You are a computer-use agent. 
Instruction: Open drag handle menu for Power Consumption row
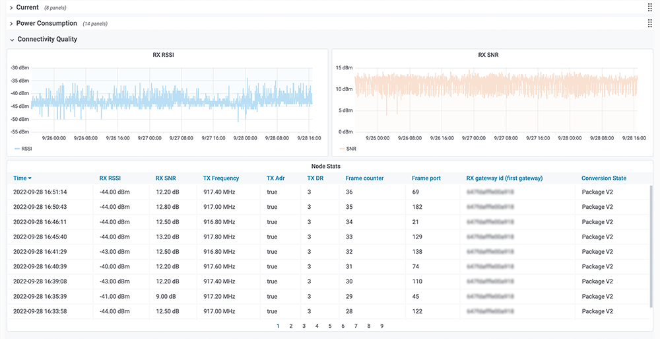point(649,23)
